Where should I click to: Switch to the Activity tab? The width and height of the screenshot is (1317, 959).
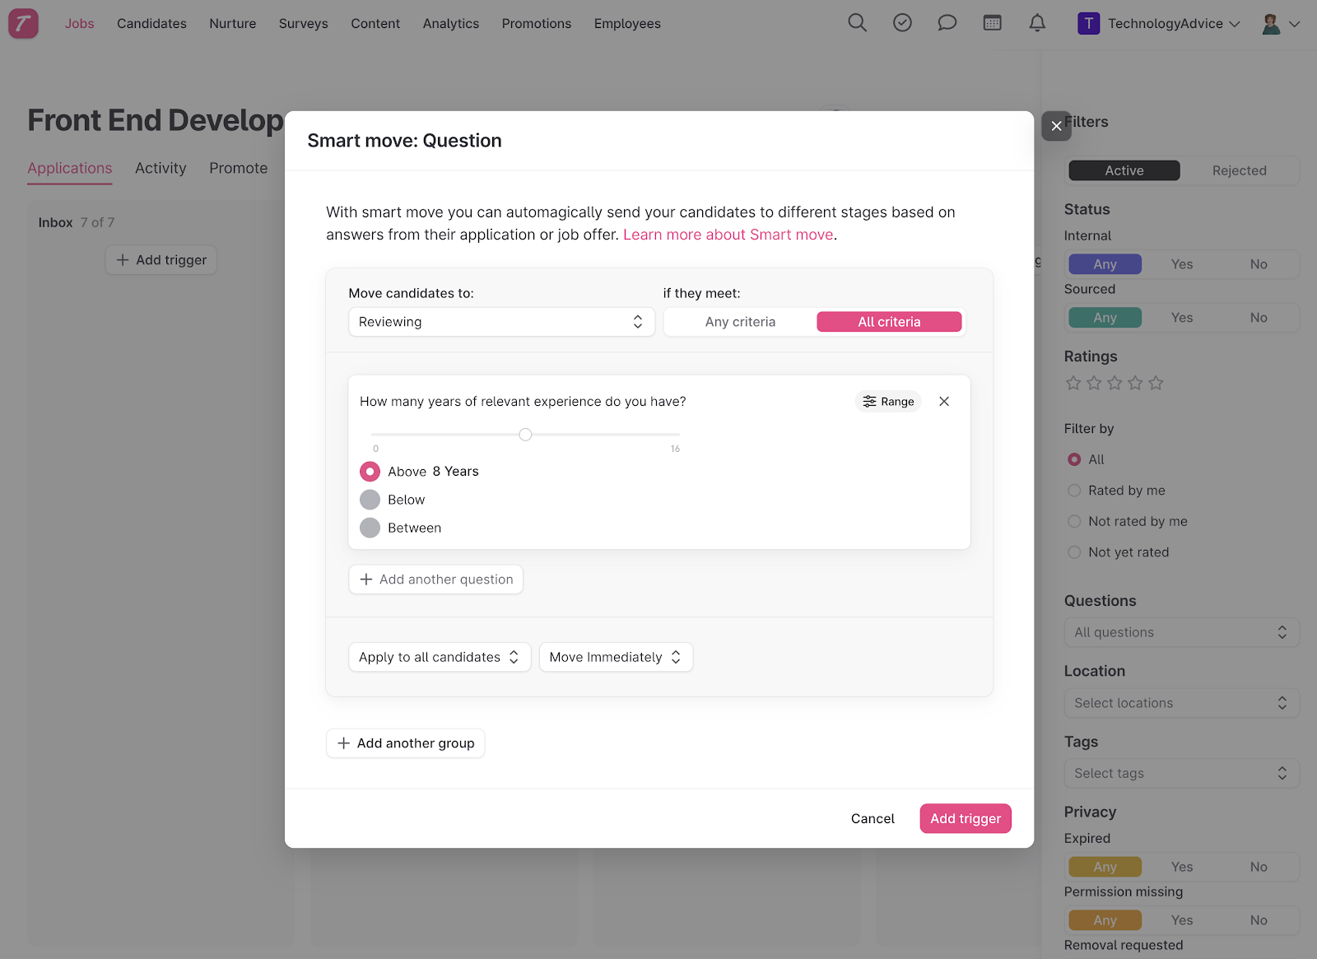pyautogui.click(x=160, y=168)
